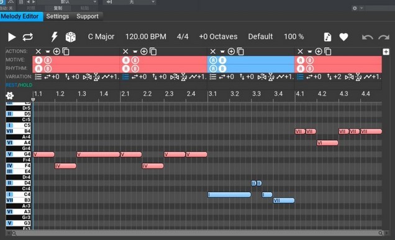Screen dimensions: 395x240
Task: Open the piano roll gear settings
Action: tap(9, 96)
